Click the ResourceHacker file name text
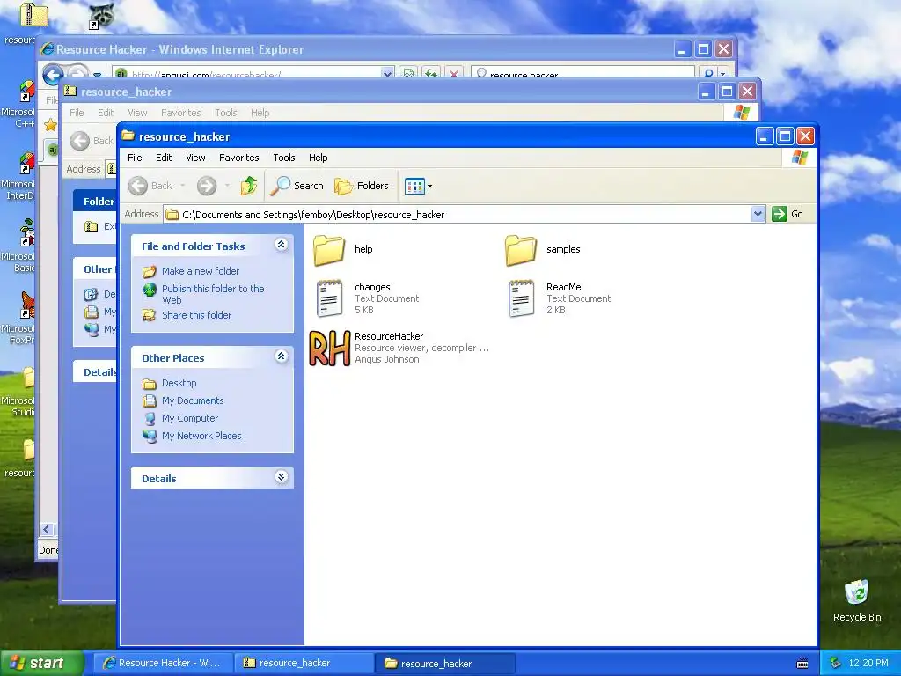Screen dimensions: 901x676 (x=389, y=336)
